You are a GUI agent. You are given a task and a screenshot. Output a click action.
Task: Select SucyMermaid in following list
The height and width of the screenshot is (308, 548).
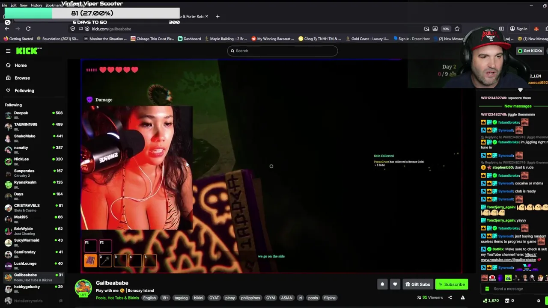pyautogui.click(x=33, y=242)
